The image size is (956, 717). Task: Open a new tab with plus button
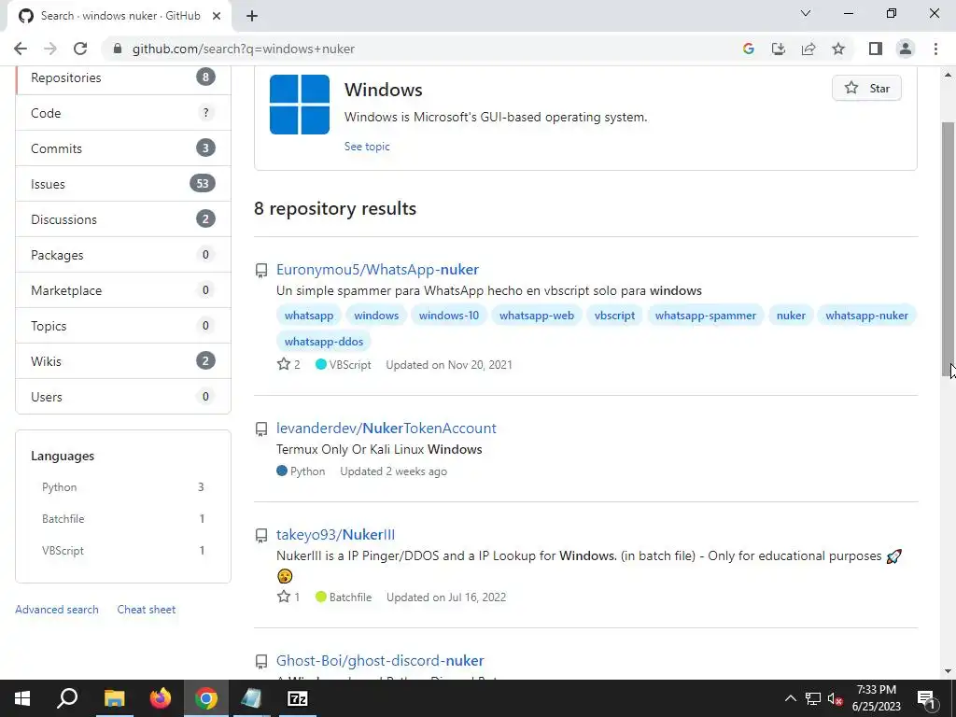coord(252,16)
